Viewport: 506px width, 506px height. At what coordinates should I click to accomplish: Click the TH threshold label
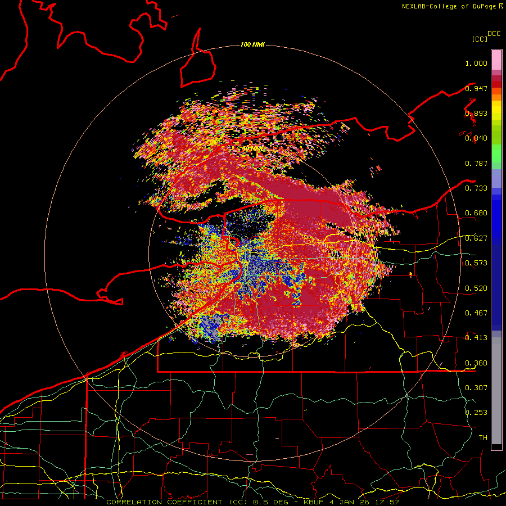483,437
